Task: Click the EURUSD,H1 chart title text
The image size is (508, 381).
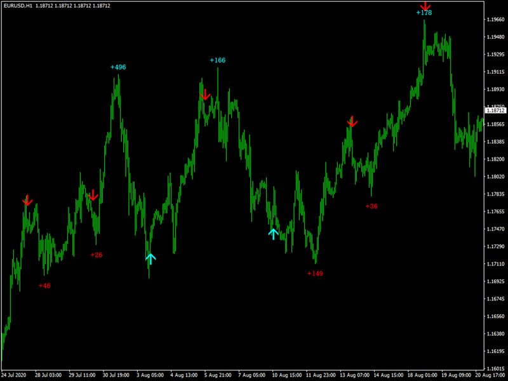Action: [18, 6]
